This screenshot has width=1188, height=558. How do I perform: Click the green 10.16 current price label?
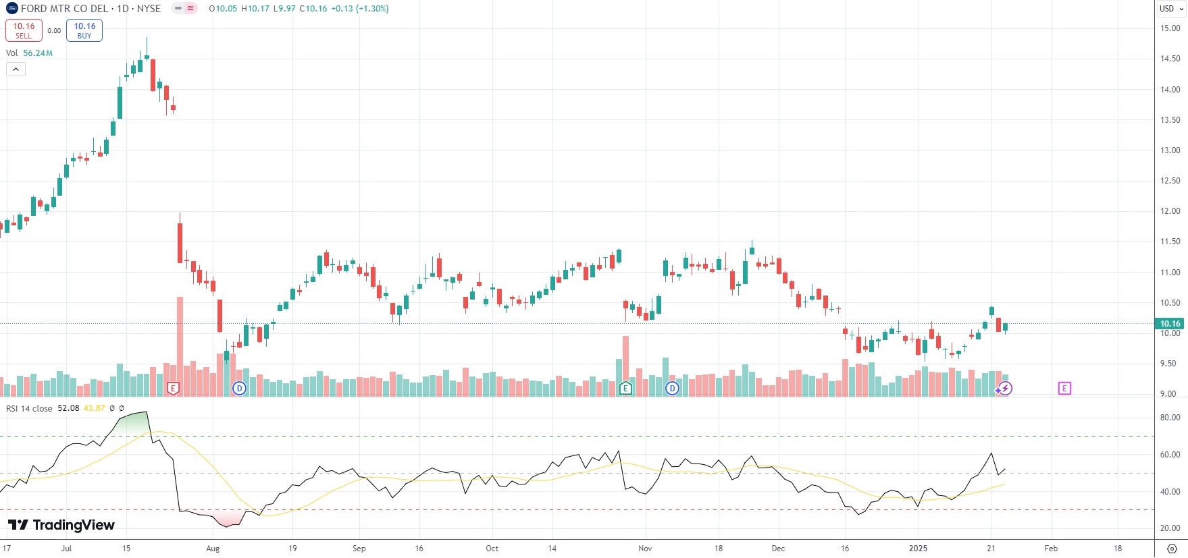click(1170, 324)
